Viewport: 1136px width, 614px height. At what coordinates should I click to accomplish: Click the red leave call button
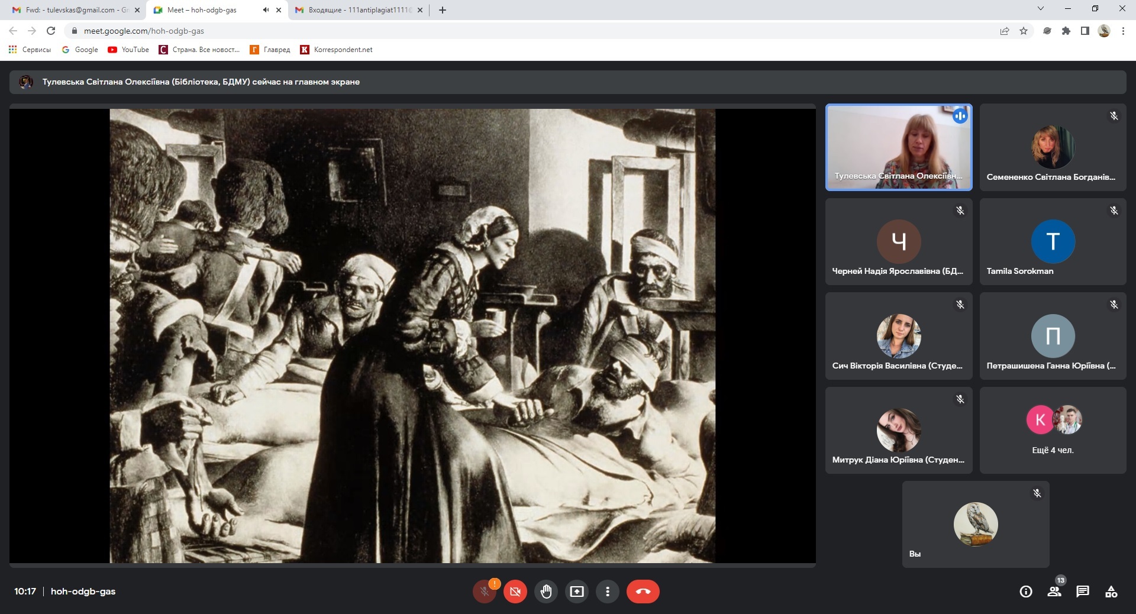643,591
